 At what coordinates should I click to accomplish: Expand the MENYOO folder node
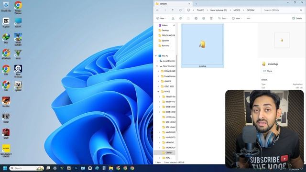click(160, 142)
